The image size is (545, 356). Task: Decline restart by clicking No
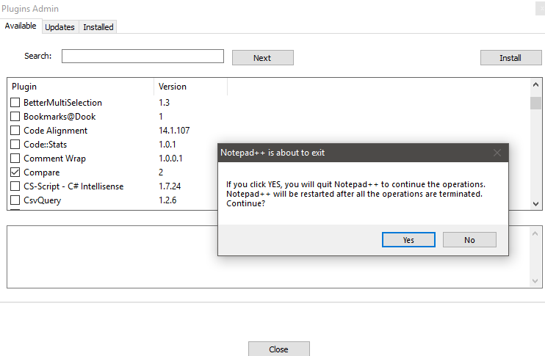(469, 240)
